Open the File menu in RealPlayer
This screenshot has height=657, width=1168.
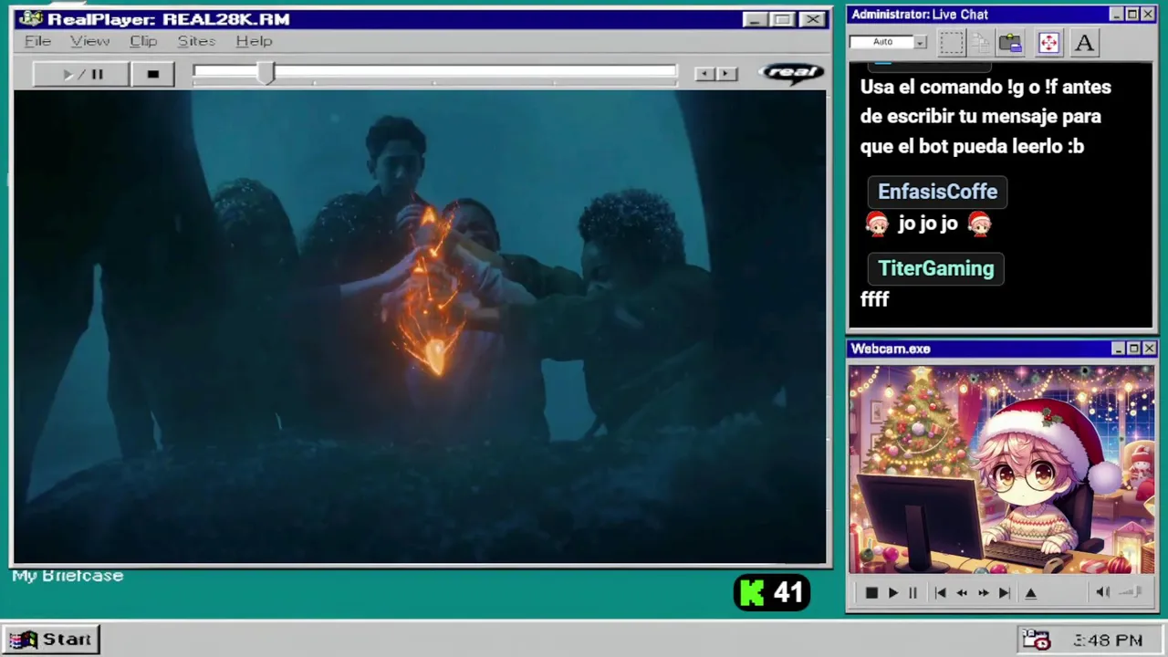37,41
